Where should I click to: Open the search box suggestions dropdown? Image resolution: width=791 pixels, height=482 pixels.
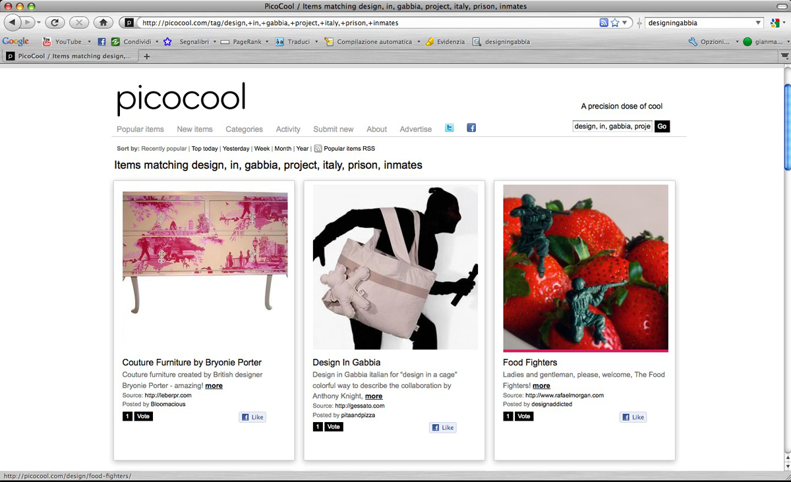click(758, 22)
